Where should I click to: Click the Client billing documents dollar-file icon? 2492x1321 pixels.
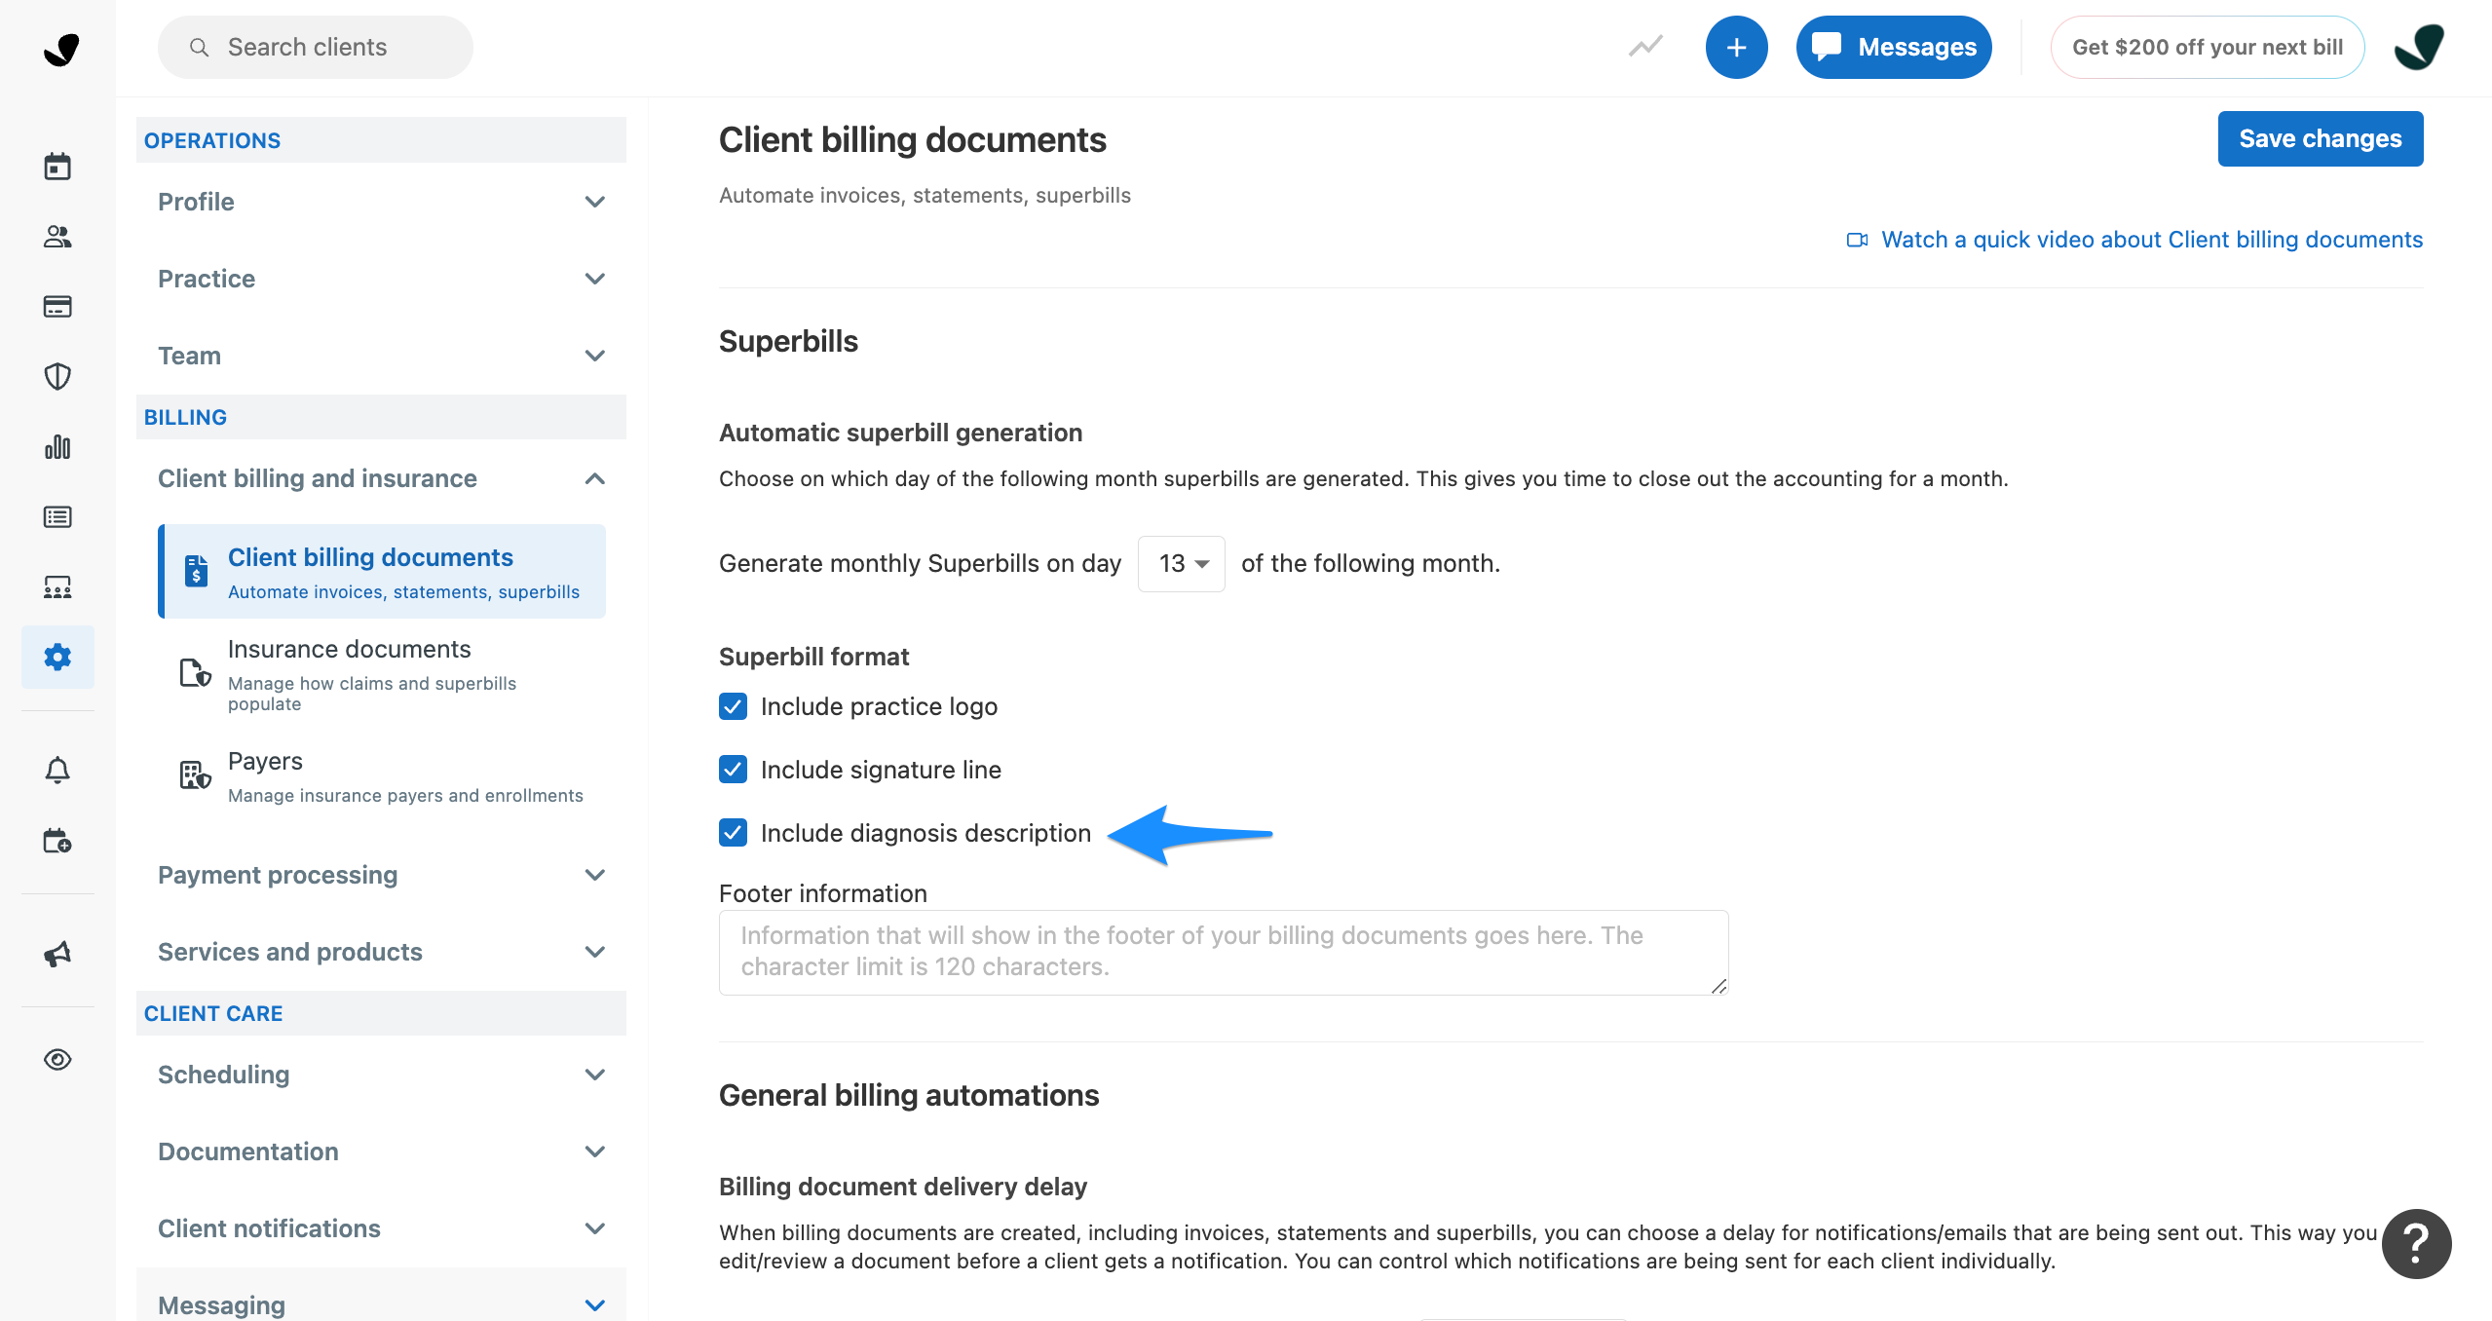(196, 571)
